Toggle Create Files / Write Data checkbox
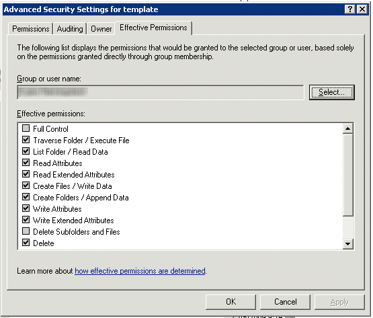Viewport: 373px width, 318px height. coord(26,186)
